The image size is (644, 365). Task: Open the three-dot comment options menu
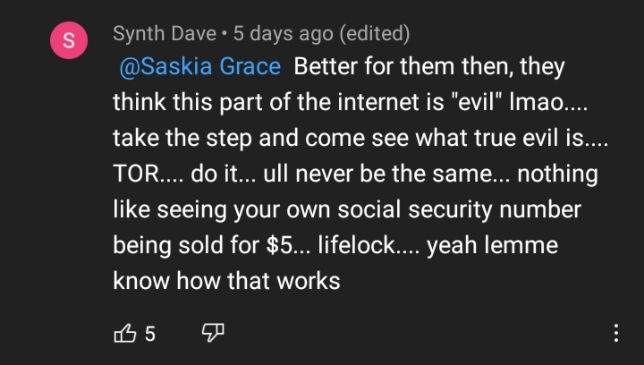(616, 333)
